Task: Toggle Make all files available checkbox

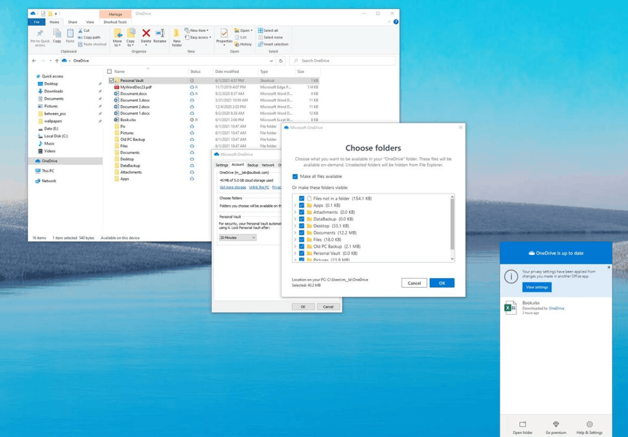Action: (x=295, y=177)
